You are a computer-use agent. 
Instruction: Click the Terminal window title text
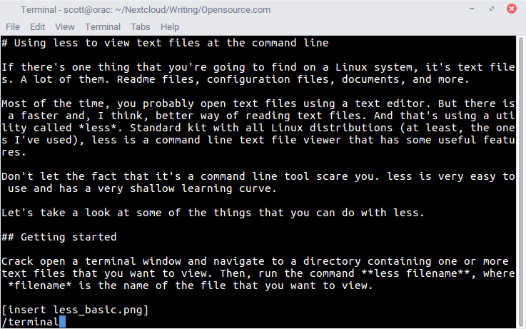pyautogui.click(x=146, y=10)
